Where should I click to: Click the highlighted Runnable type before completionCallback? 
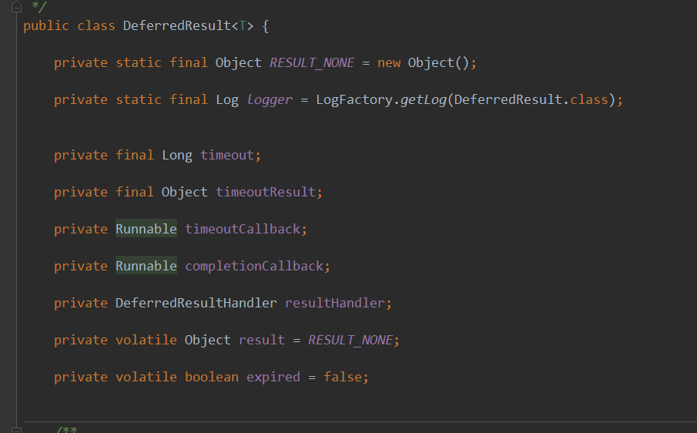pyautogui.click(x=146, y=266)
